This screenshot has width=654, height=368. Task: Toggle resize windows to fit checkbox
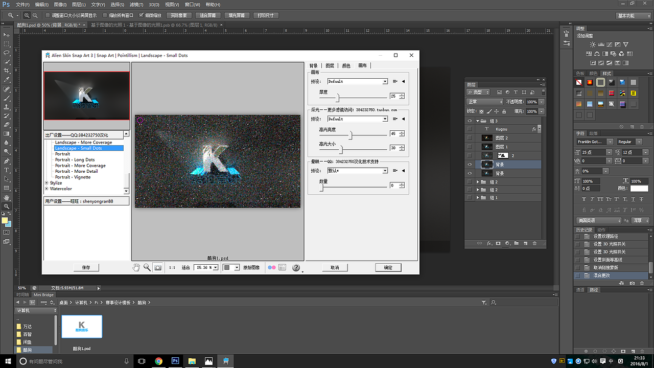click(x=48, y=15)
